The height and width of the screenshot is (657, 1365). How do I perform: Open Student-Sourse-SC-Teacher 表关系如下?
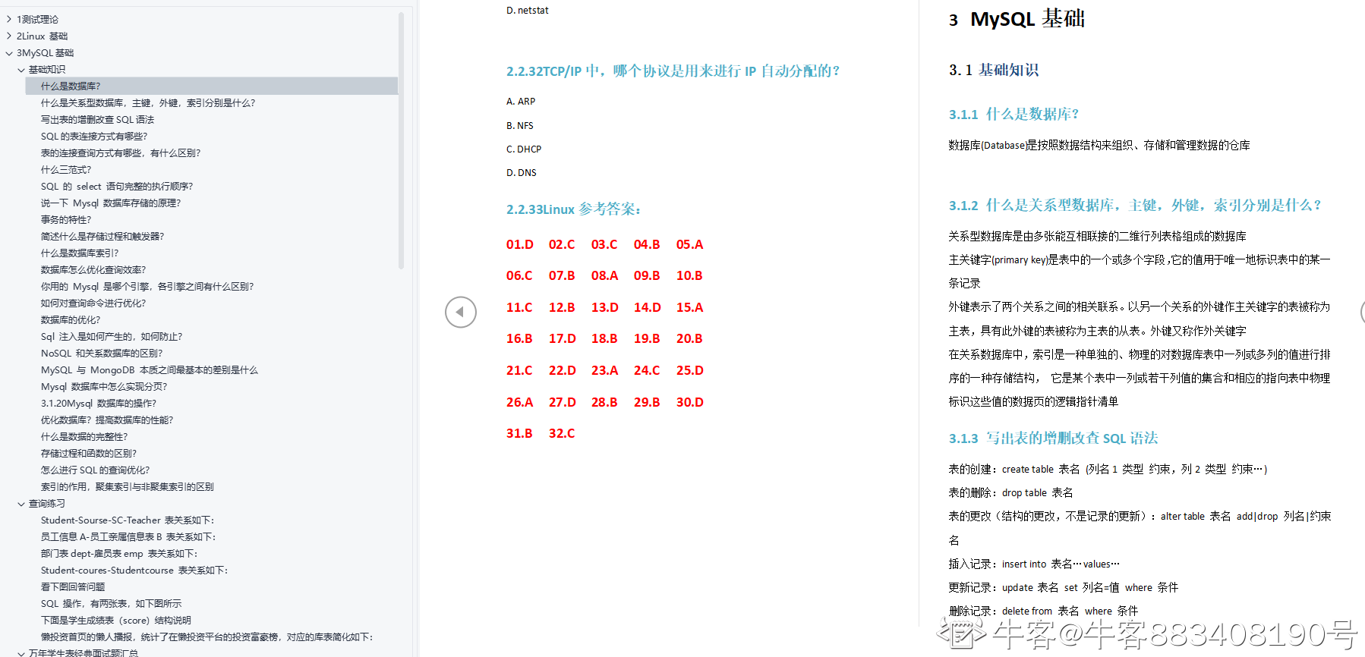[x=128, y=520]
